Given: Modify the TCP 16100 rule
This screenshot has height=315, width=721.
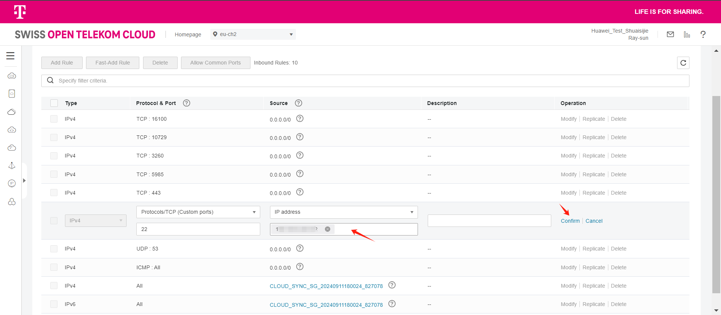Looking at the screenshot, I should tap(569, 119).
